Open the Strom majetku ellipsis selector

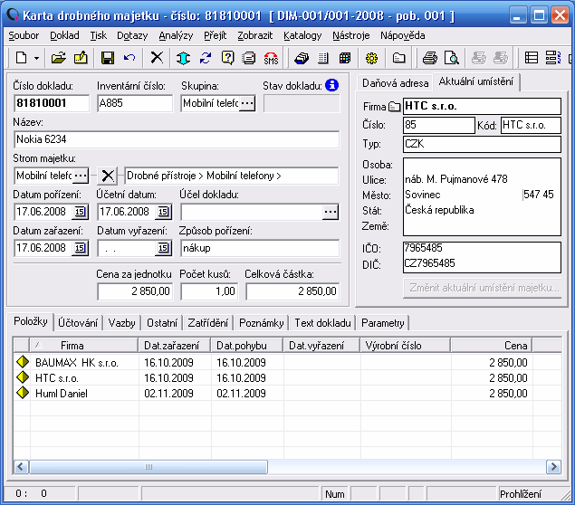81,176
